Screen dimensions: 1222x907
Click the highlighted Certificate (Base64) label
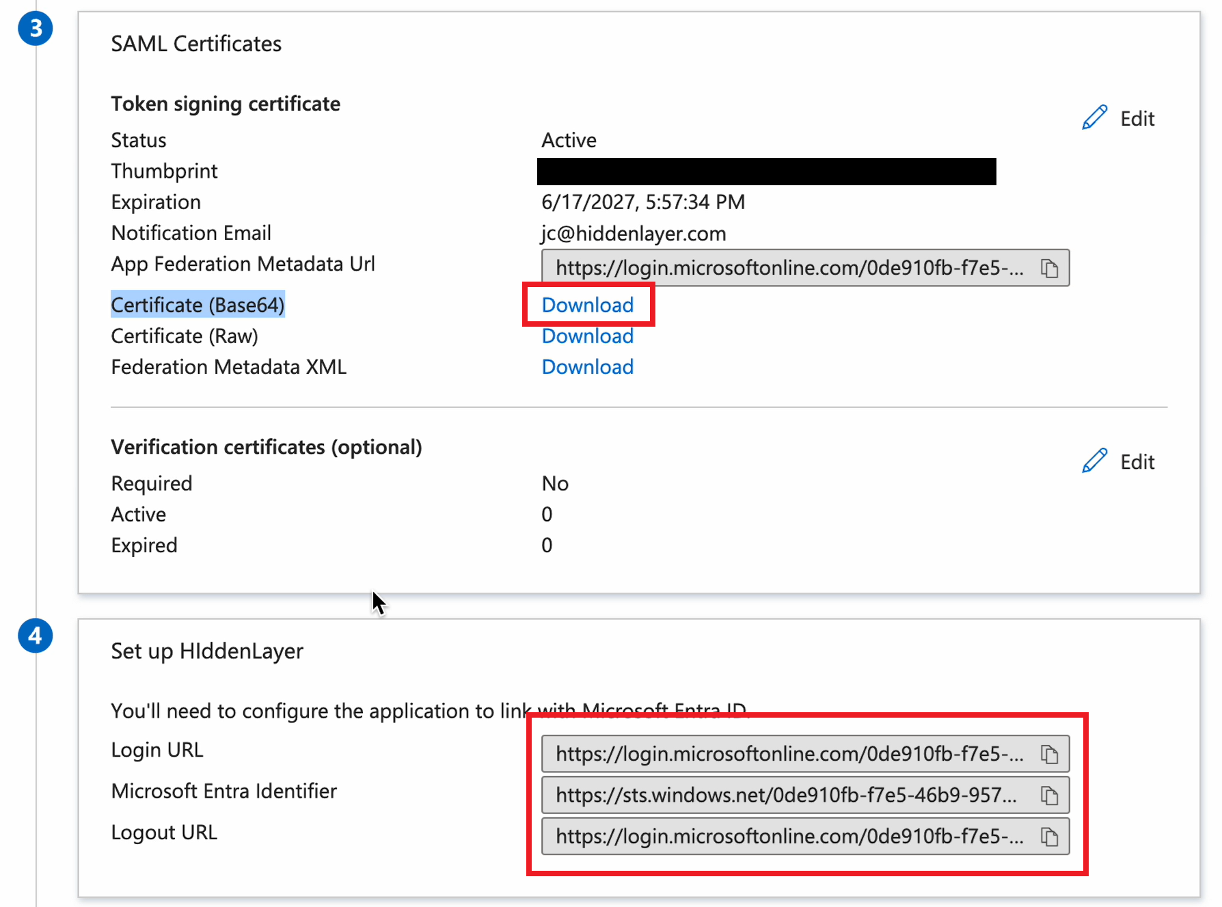pyautogui.click(x=198, y=305)
